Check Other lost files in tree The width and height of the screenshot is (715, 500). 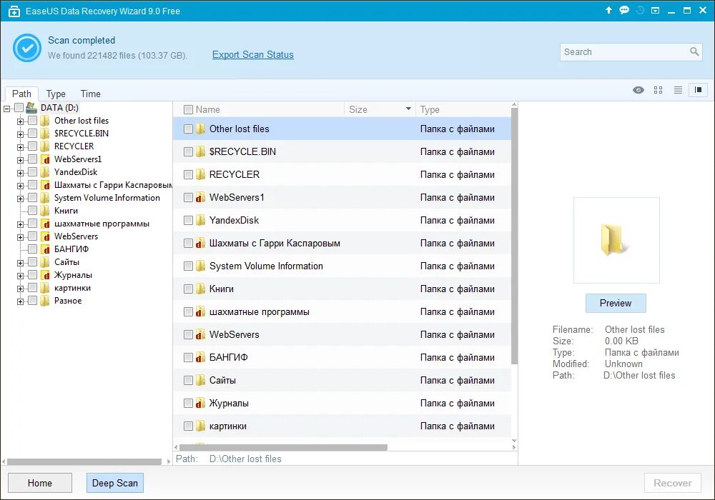pyautogui.click(x=32, y=121)
